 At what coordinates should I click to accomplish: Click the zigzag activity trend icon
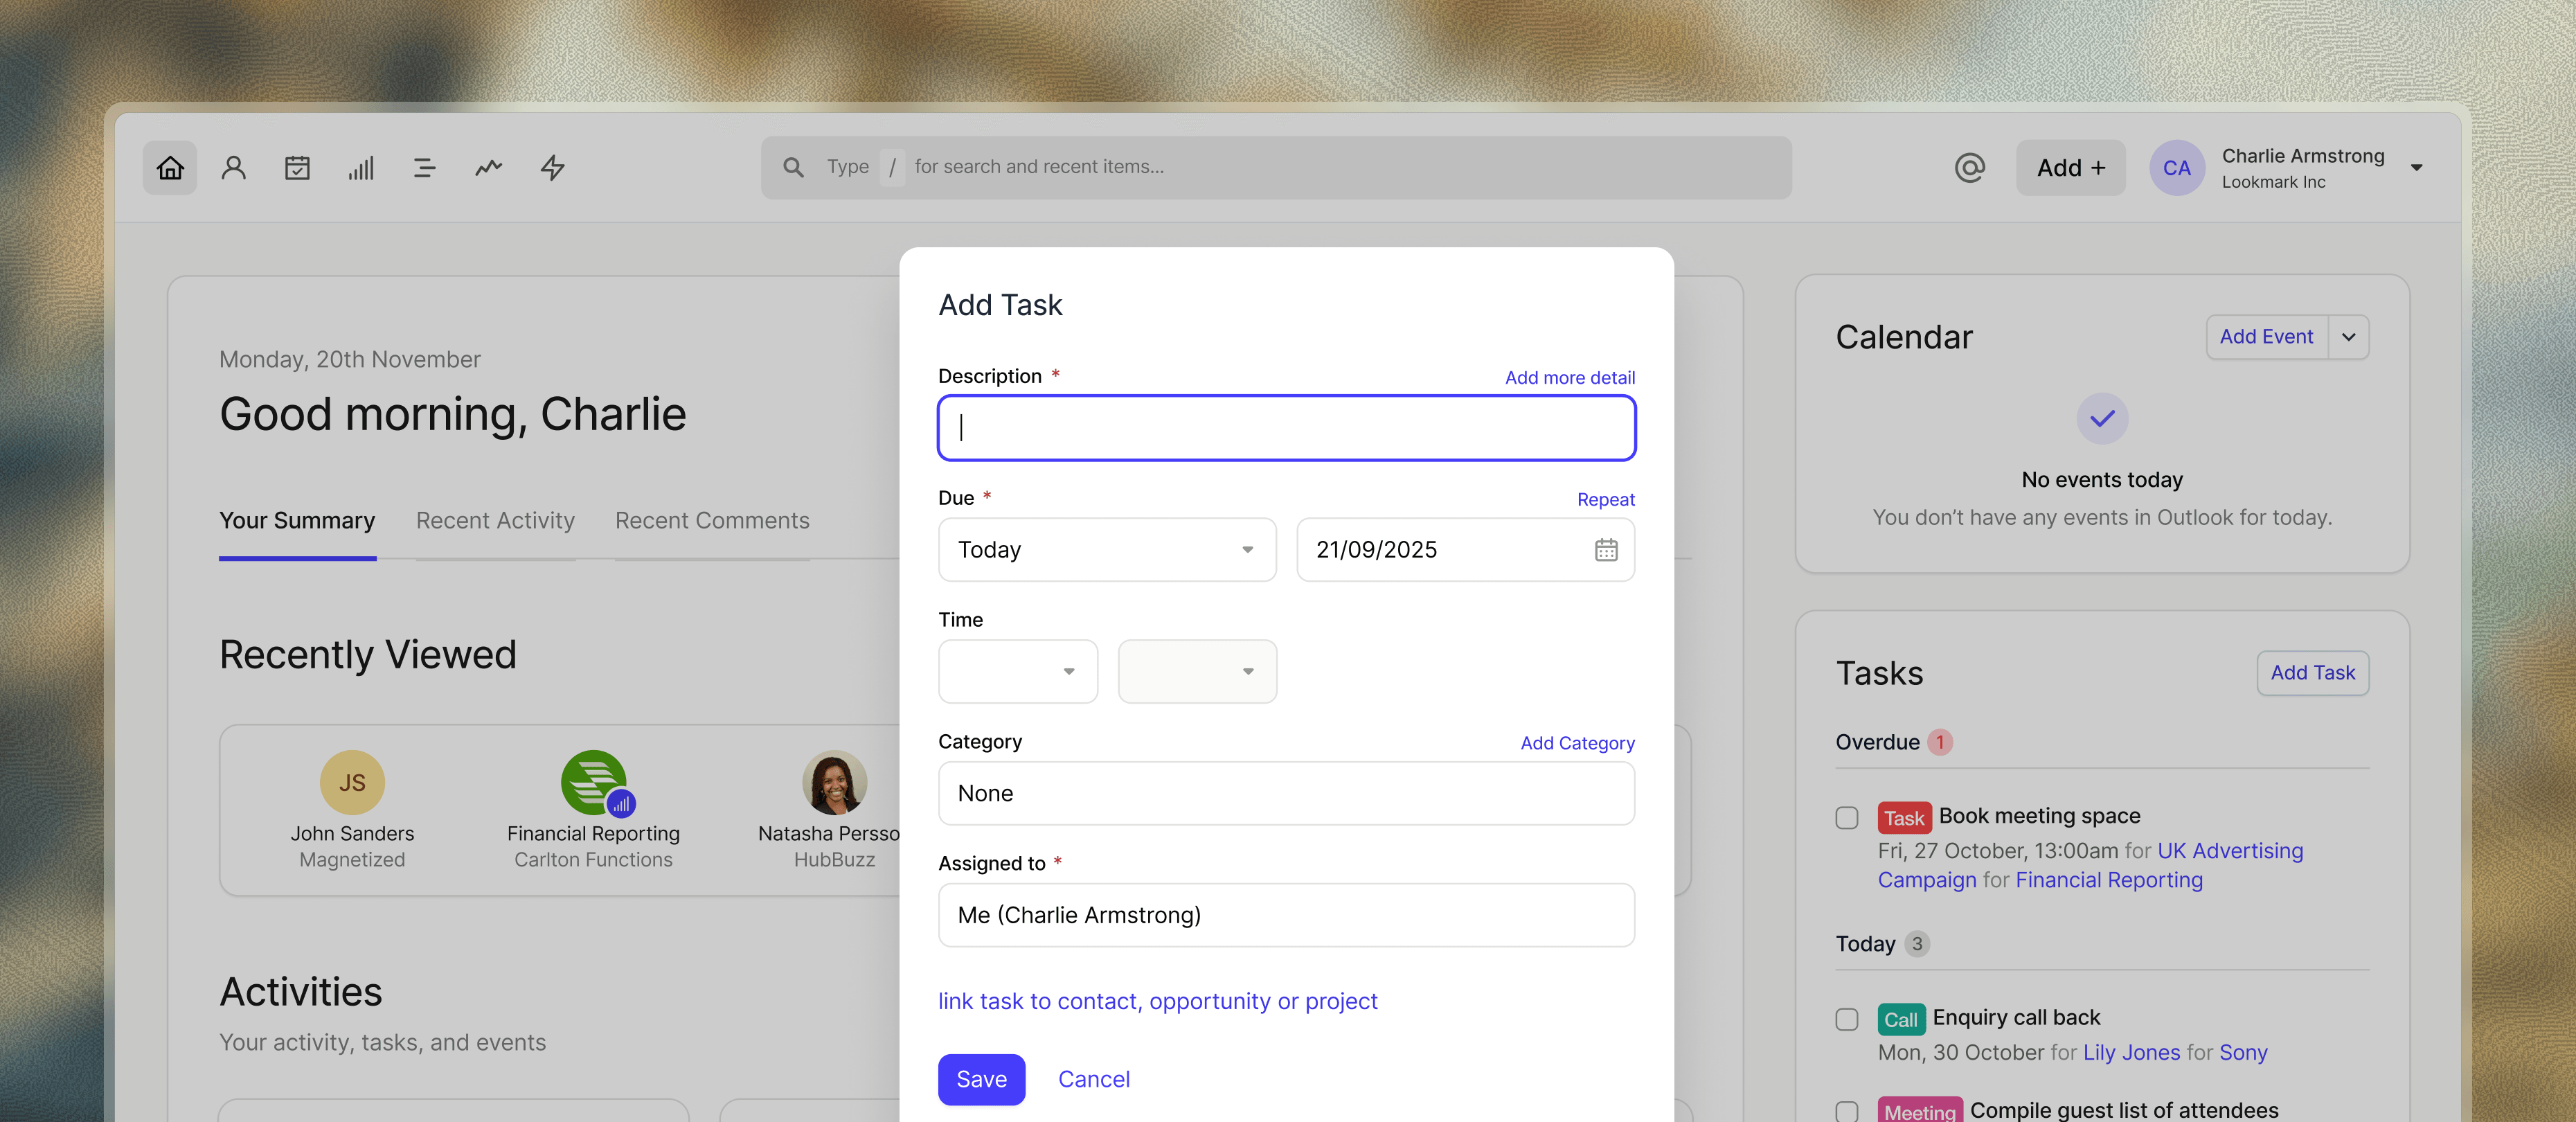coord(488,167)
